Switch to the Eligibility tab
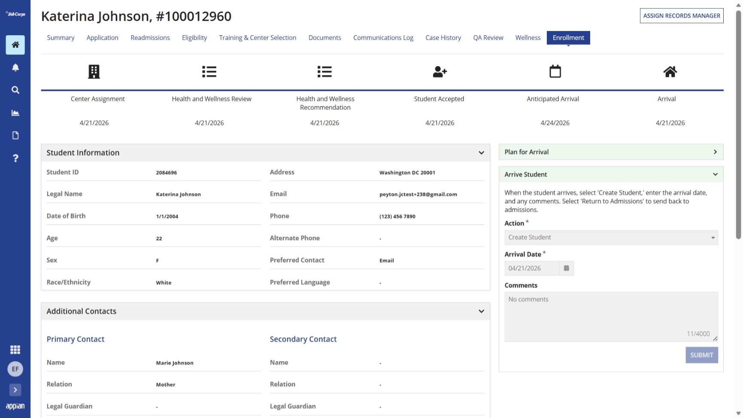 194,38
